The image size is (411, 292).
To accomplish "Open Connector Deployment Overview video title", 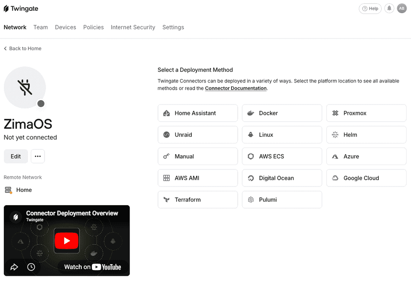I will (72, 213).
